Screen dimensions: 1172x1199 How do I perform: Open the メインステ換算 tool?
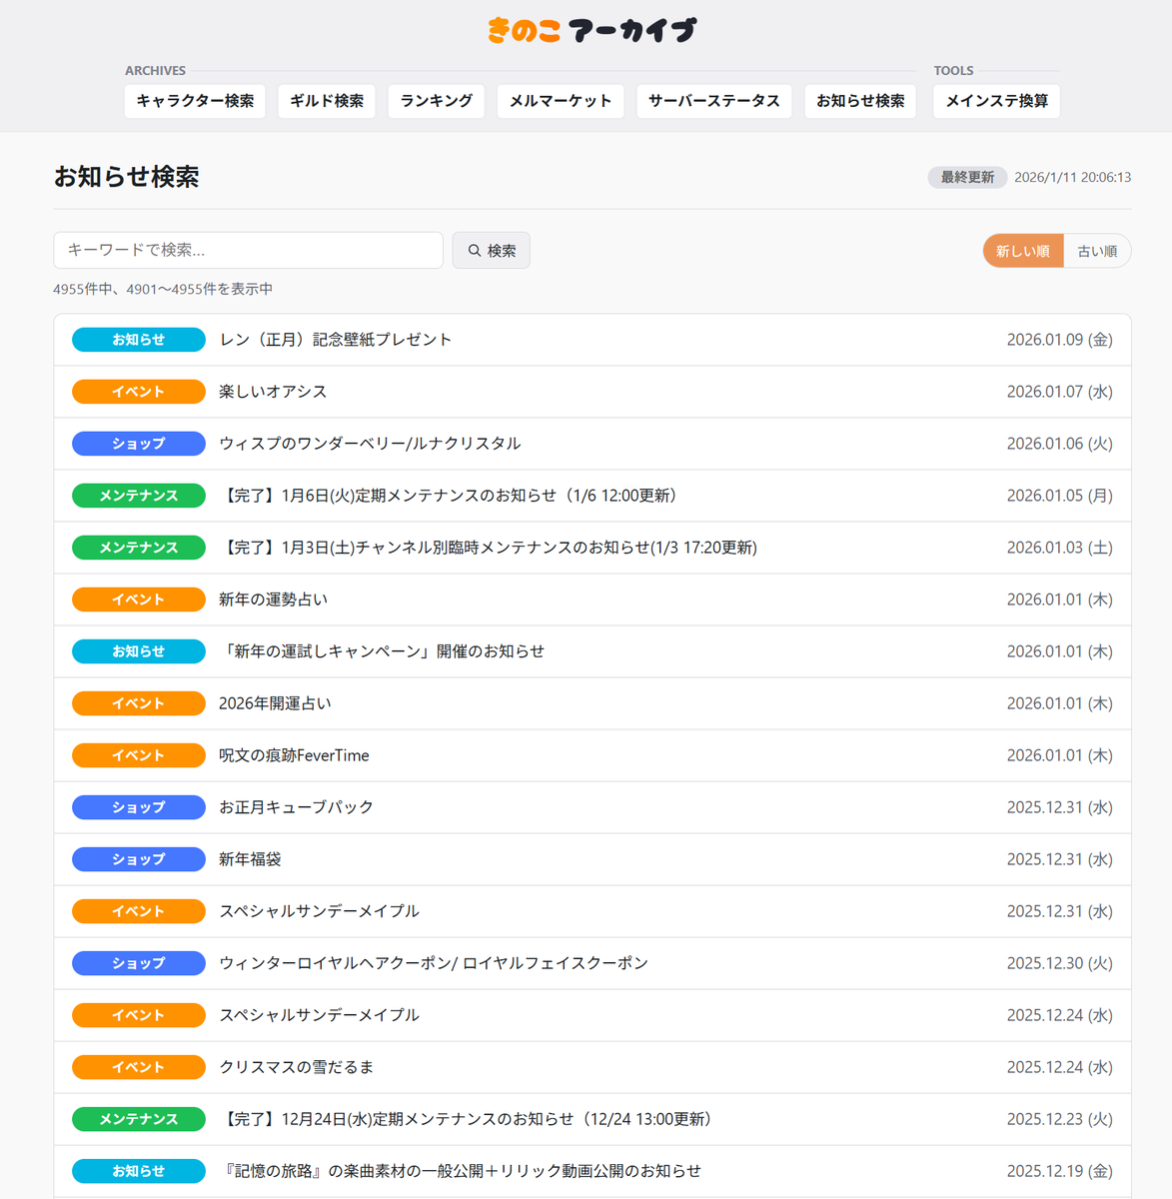tap(997, 101)
